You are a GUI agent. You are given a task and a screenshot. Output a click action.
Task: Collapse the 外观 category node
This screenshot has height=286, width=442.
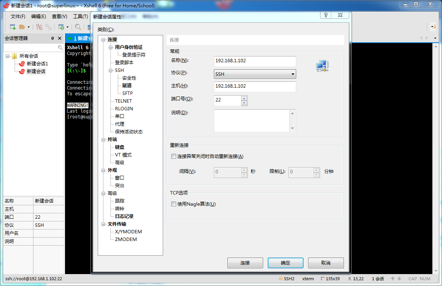pos(103,170)
